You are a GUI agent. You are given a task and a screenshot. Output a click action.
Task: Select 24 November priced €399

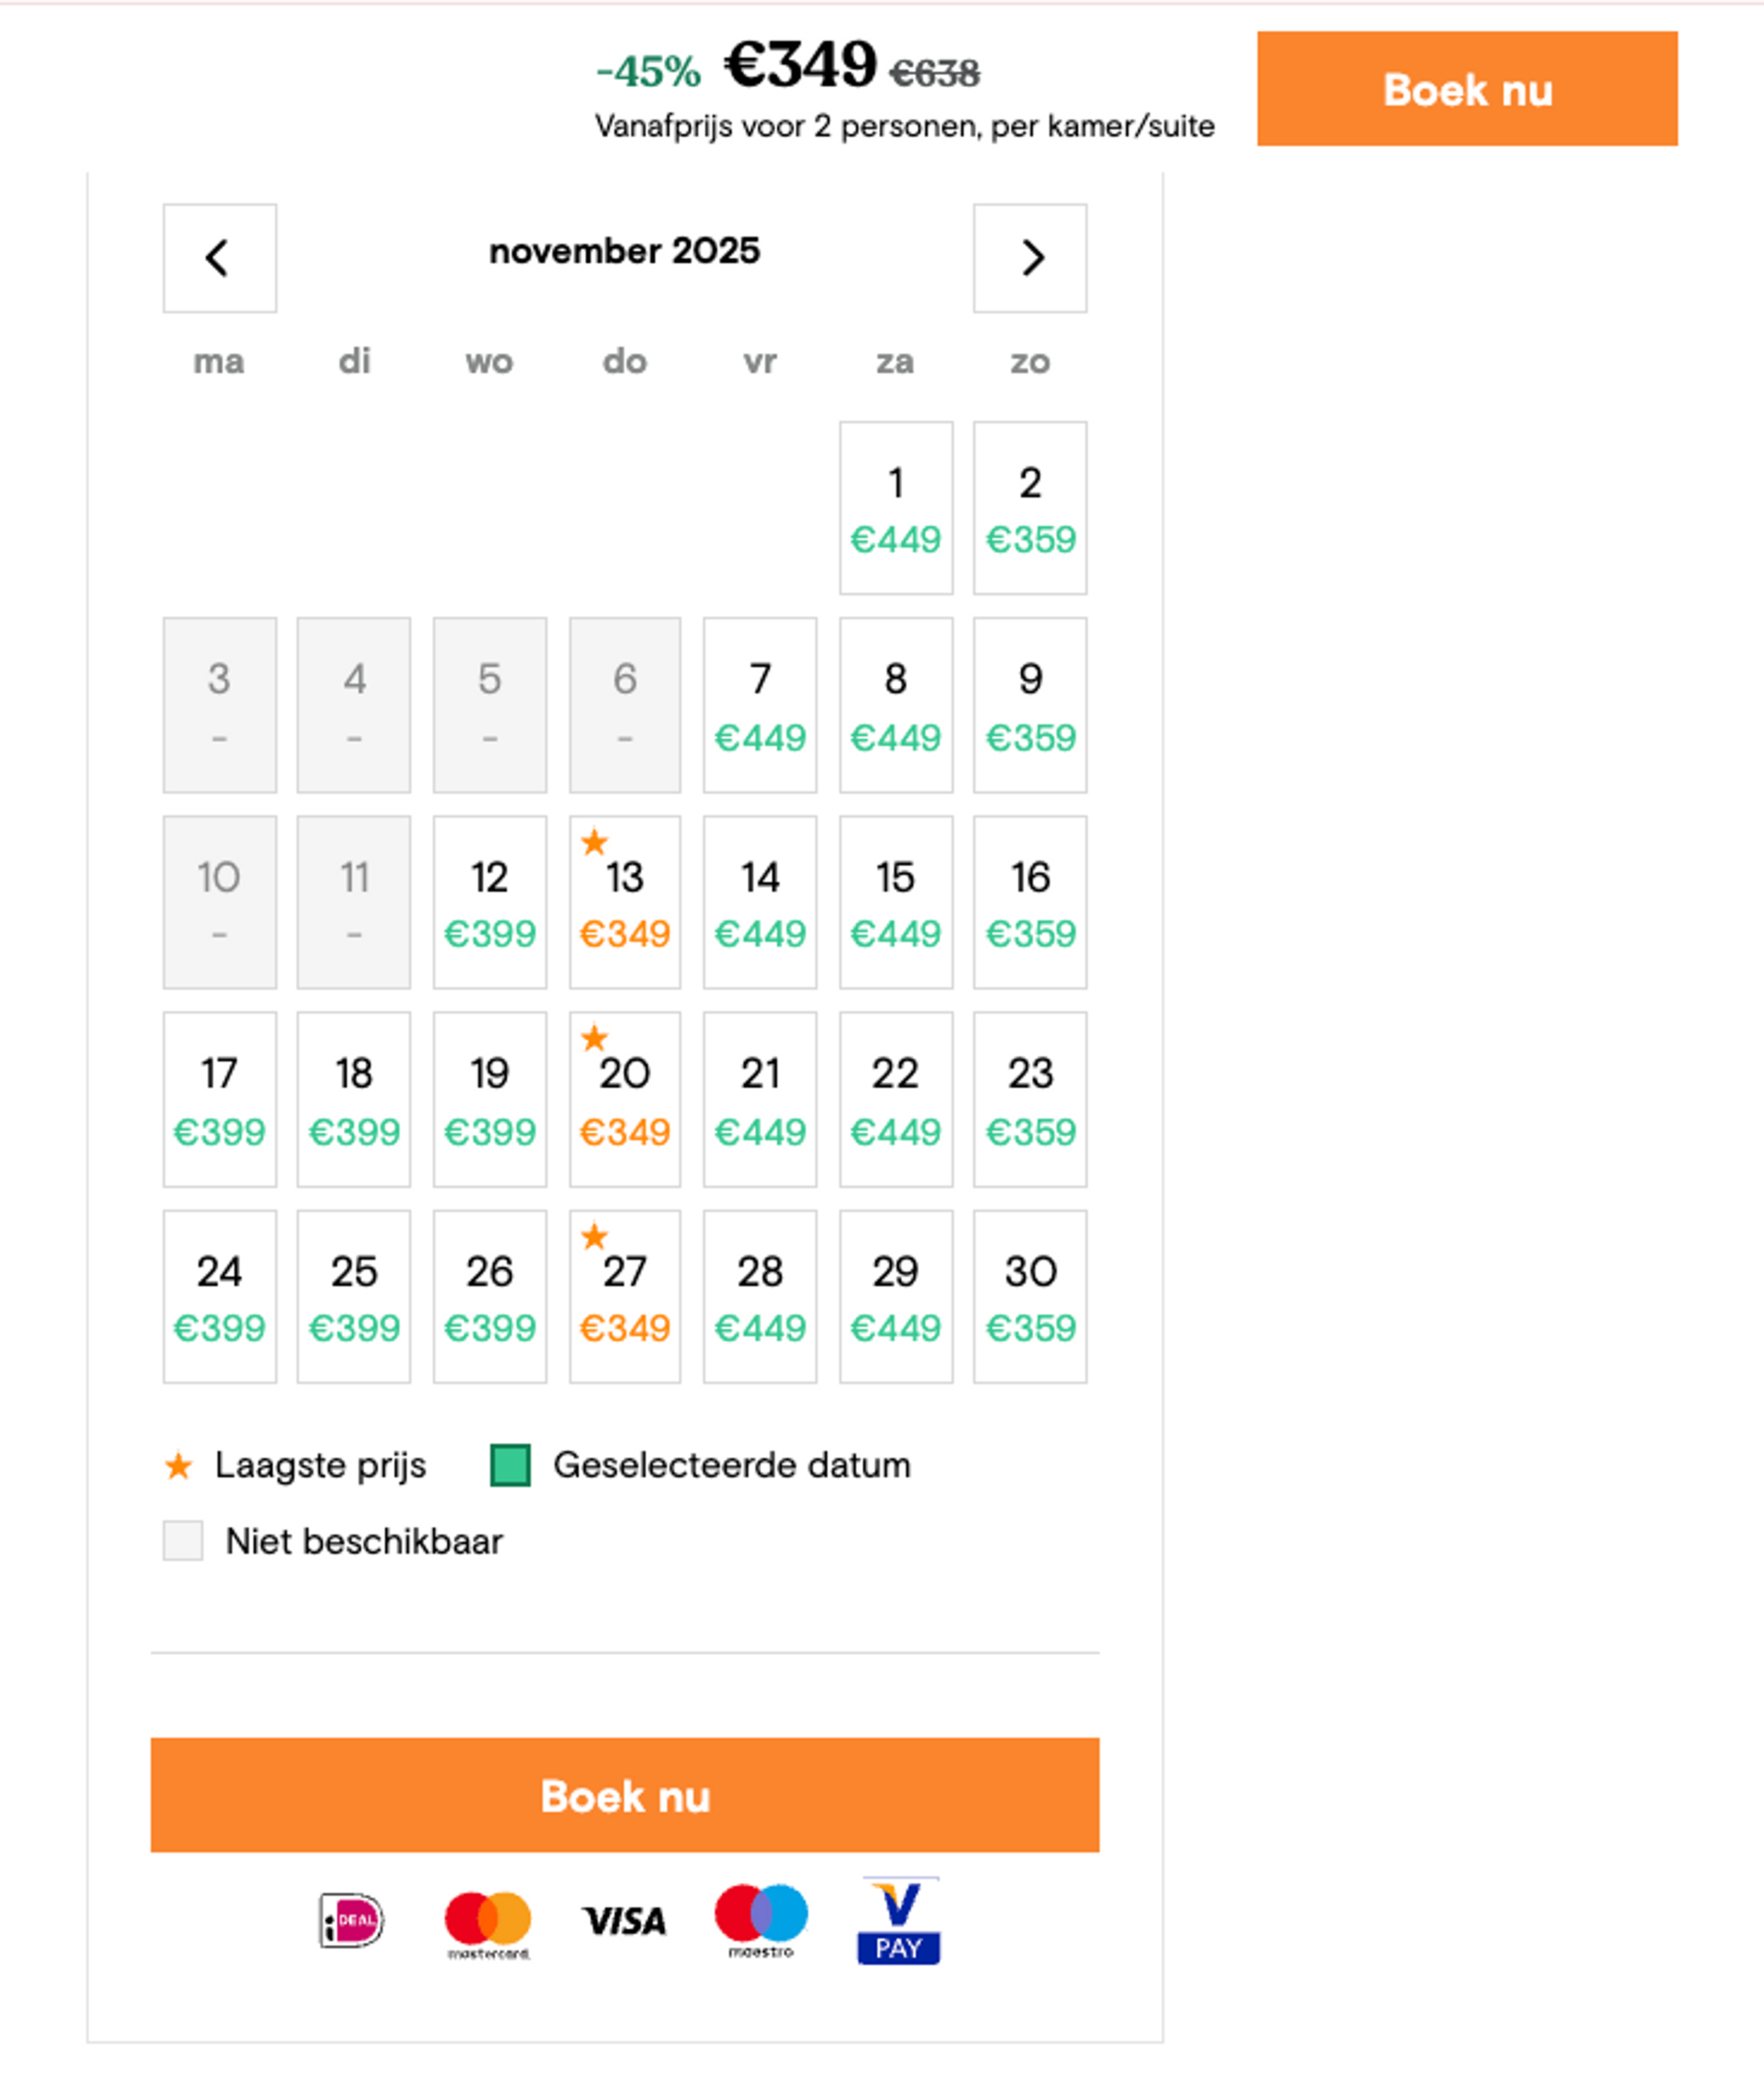point(220,1297)
